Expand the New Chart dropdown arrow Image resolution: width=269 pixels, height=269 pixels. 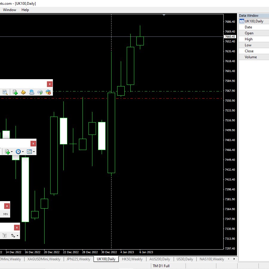coord(11,152)
